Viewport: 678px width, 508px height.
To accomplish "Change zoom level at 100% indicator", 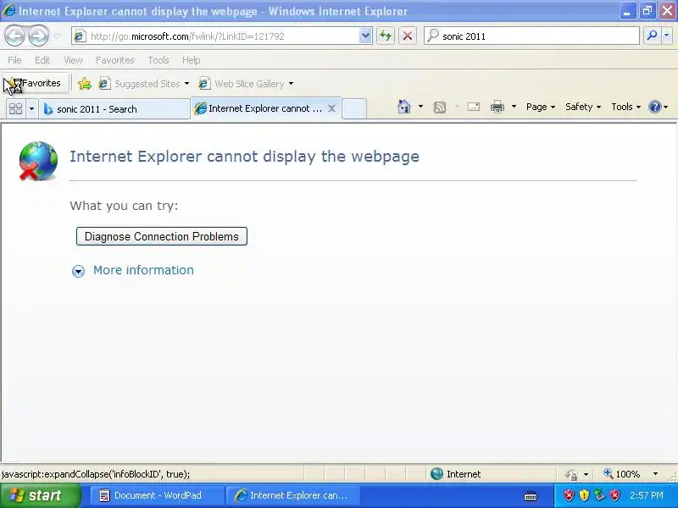I will 622,474.
